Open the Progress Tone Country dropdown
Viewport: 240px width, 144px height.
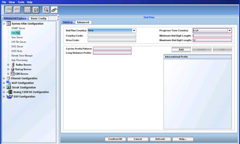[230, 30]
